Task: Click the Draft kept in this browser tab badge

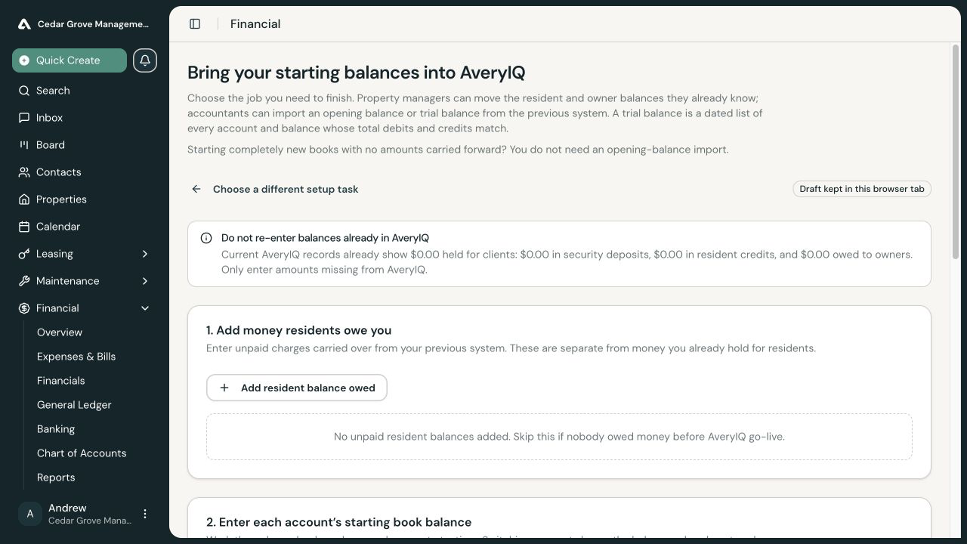Action: [862, 189]
